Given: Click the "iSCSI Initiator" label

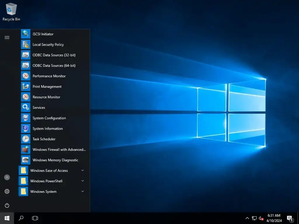Looking at the screenshot, I should [43, 34].
